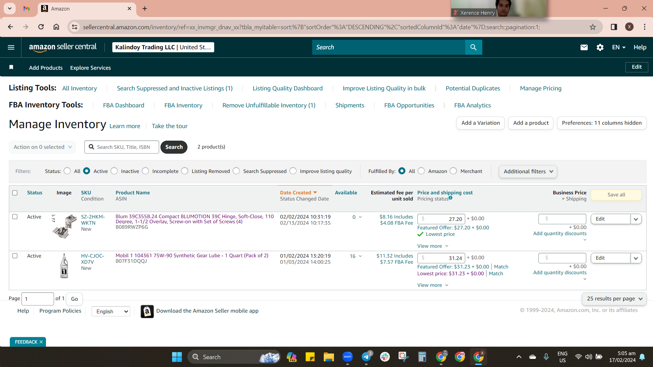
Task: Click the dark Search inventory button
Action: [x=174, y=147]
